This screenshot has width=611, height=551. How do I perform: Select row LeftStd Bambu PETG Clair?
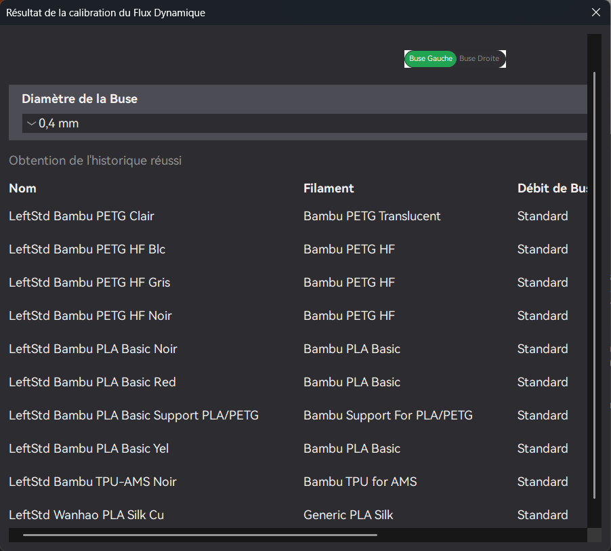(297, 216)
